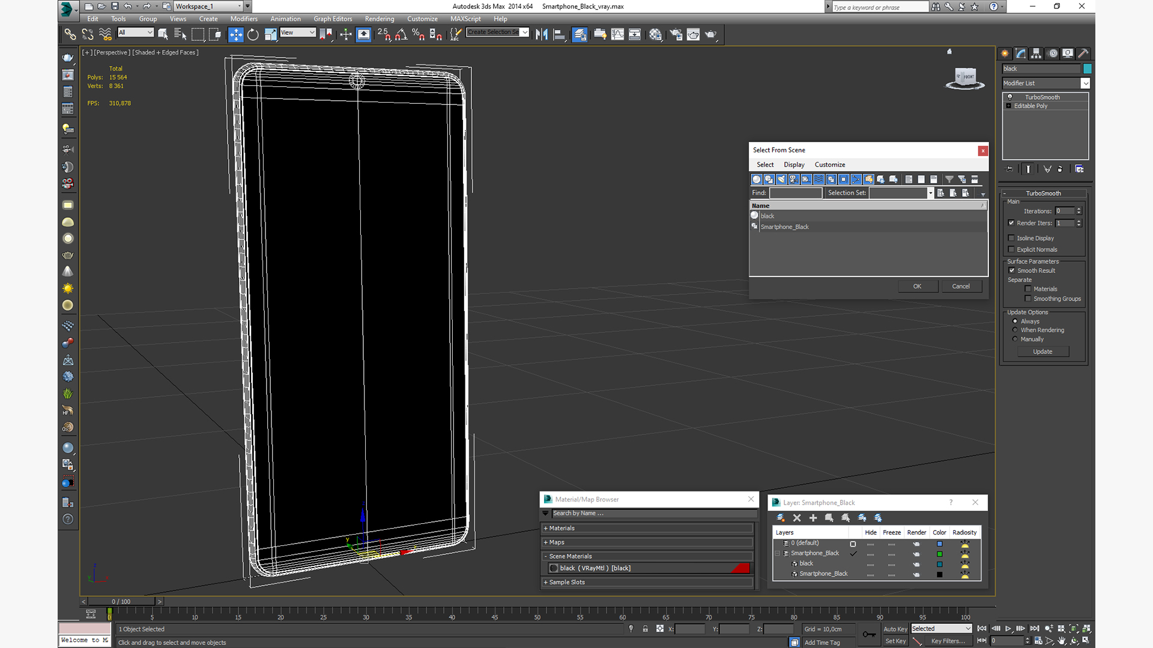Toggle Display Lights filter in Select From Scene
This screenshot has width=1153, height=648.
click(x=781, y=179)
